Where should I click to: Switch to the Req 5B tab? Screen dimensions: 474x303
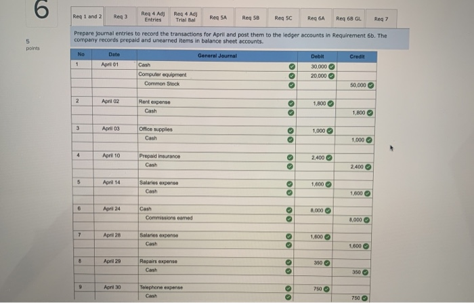click(251, 18)
